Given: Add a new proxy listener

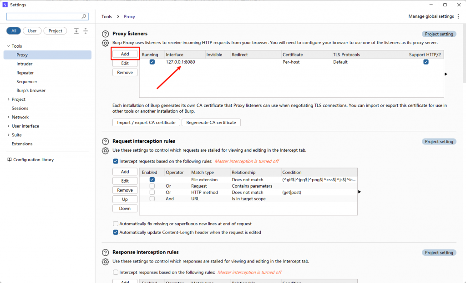Looking at the screenshot, I should click(x=125, y=54).
